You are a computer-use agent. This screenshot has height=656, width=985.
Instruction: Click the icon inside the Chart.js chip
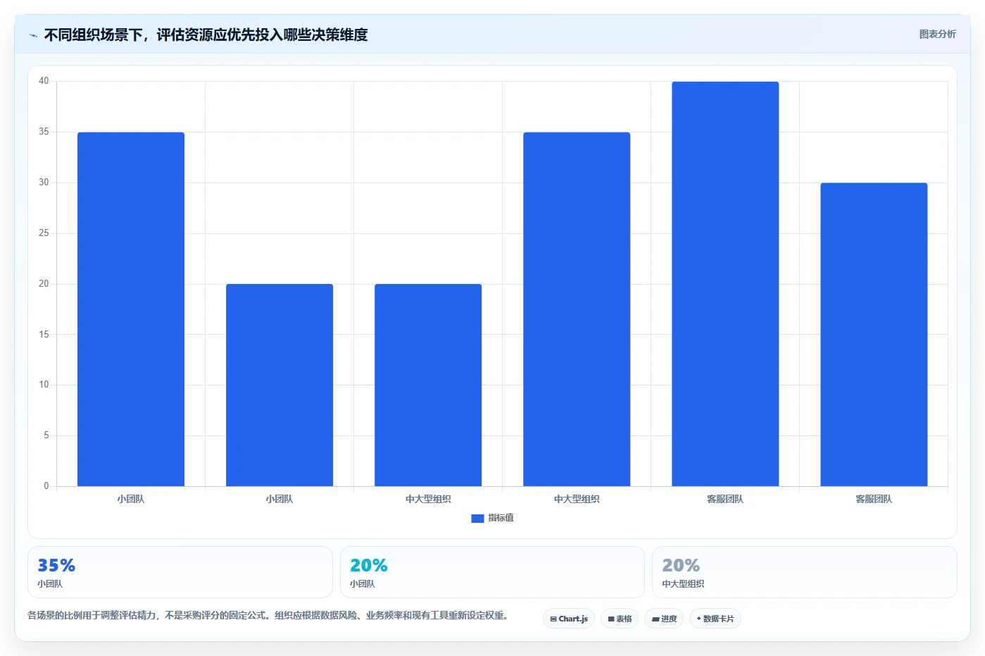pos(553,619)
